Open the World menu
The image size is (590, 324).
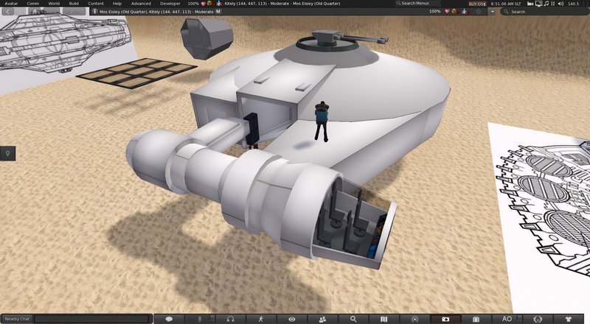click(x=54, y=4)
